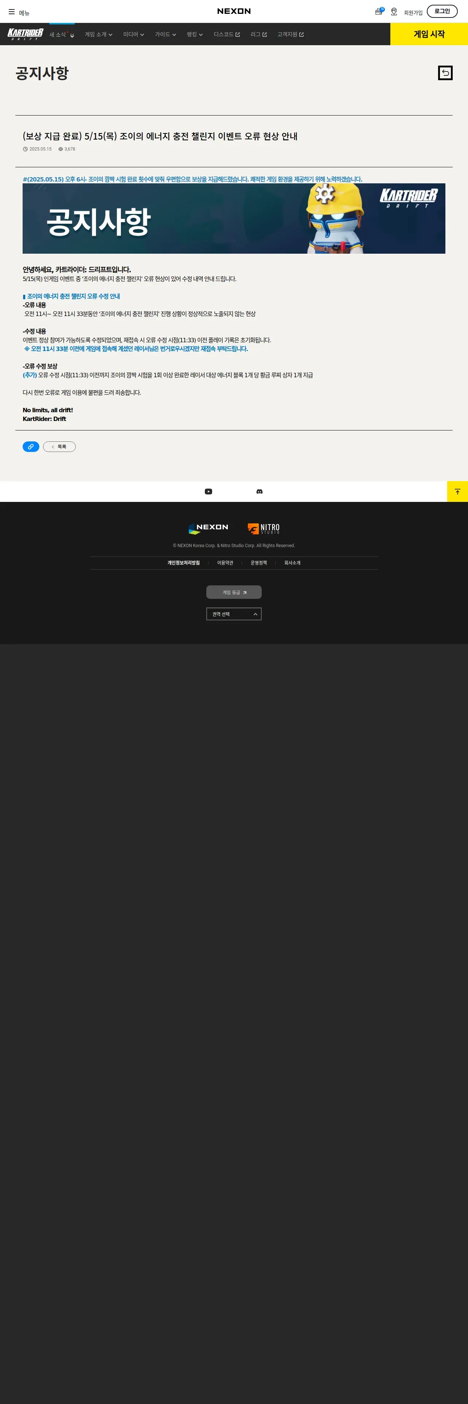Click the notice title about 조이의 에너지 충전 챌린지
This screenshot has height=1404, width=468.
160,136
